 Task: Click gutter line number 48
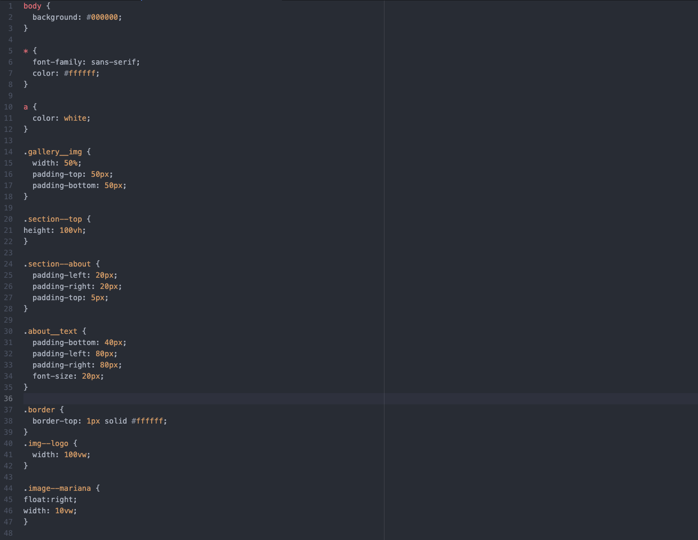tap(8, 533)
